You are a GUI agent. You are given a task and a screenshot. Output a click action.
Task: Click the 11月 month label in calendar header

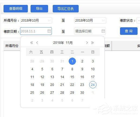[69, 43]
